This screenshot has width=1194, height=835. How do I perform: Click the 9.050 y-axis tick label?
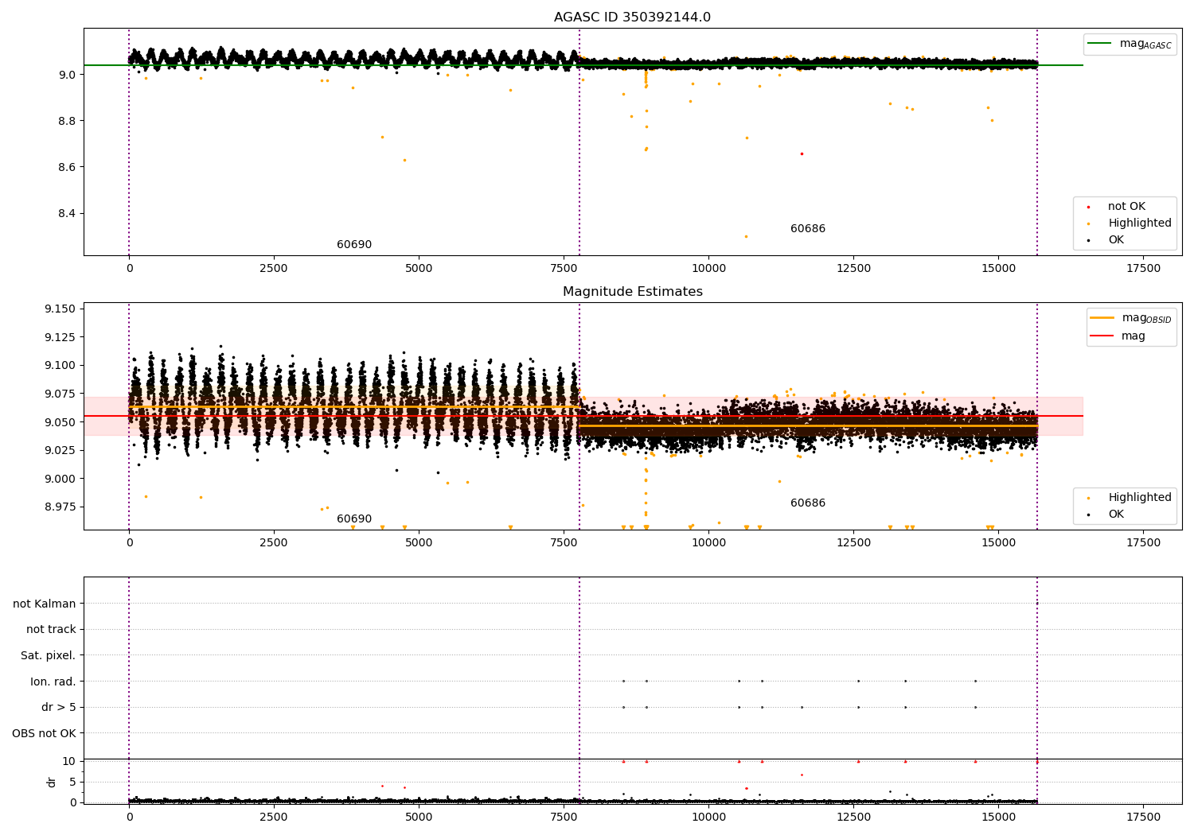60,422
